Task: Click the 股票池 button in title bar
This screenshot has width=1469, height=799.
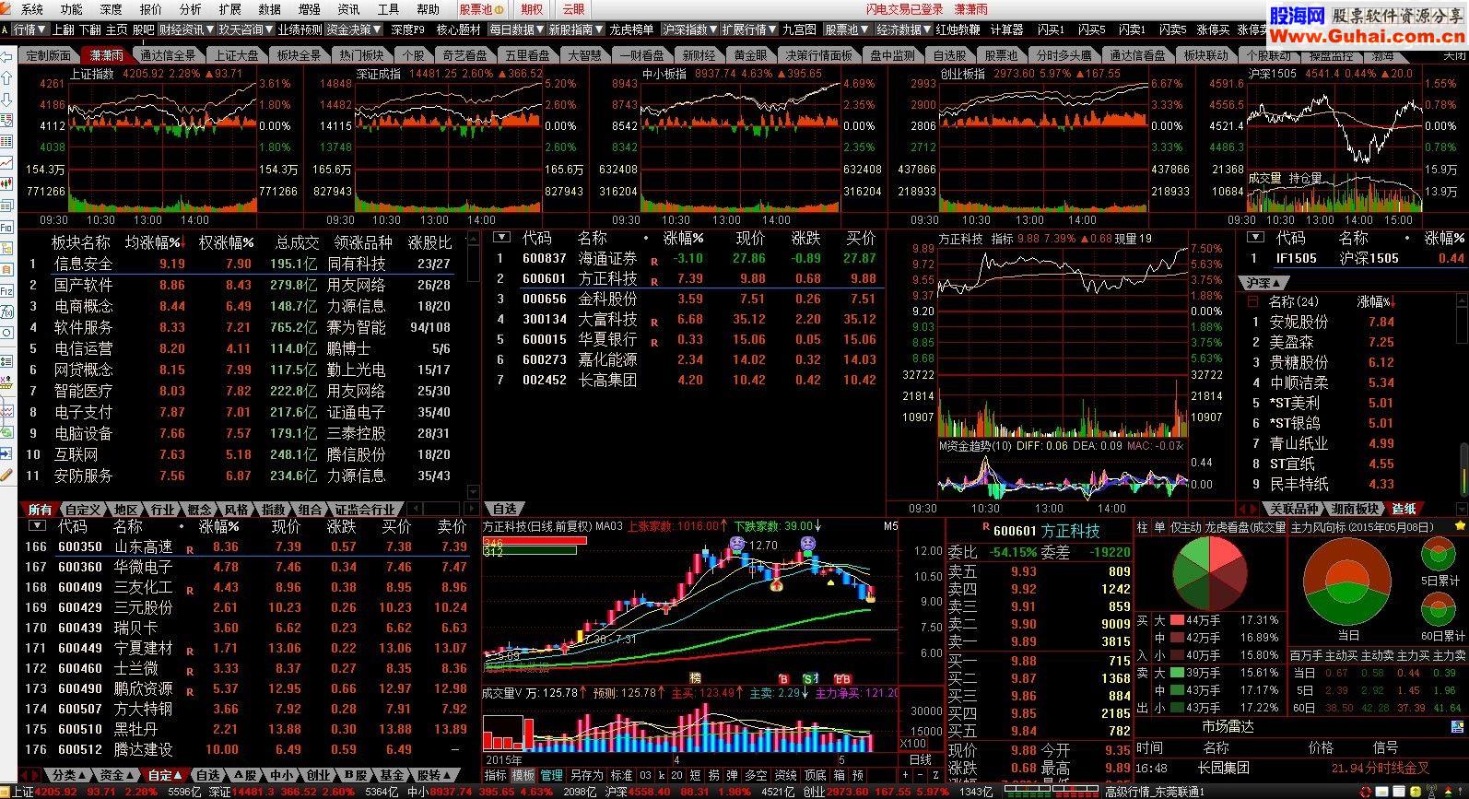Action: click(x=481, y=9)
